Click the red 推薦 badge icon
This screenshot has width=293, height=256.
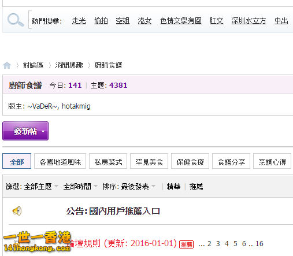coord(186,244)
